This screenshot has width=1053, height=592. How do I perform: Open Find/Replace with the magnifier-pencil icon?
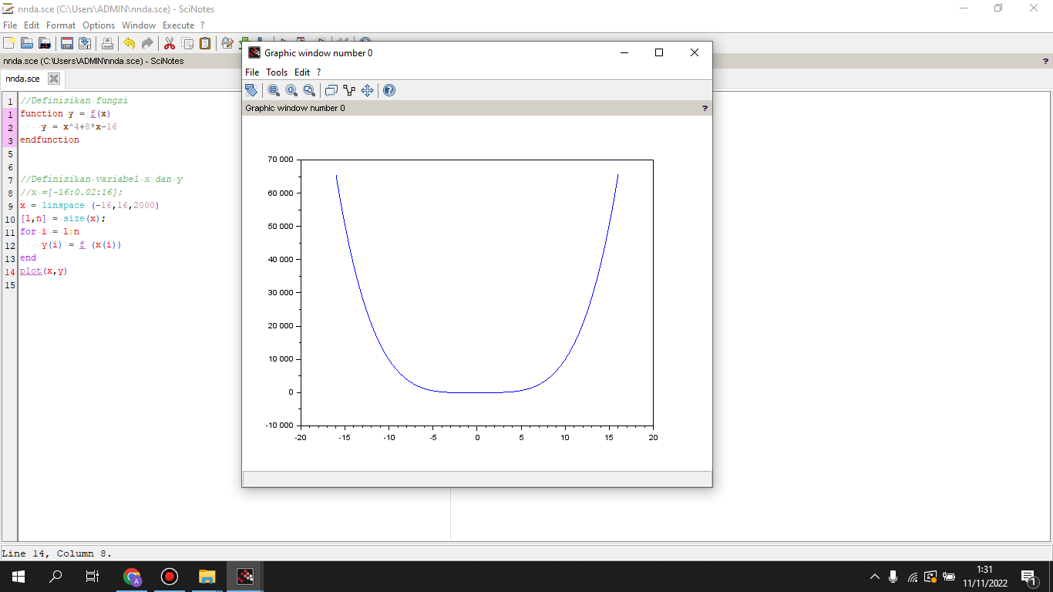[227, 43]
